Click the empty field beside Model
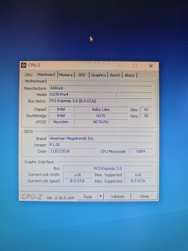Viewport: 188px width, 251px height. [134, 95]
